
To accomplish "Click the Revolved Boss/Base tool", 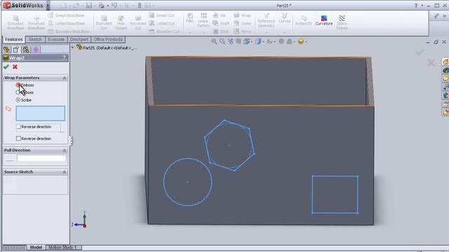I will [36, 22].
